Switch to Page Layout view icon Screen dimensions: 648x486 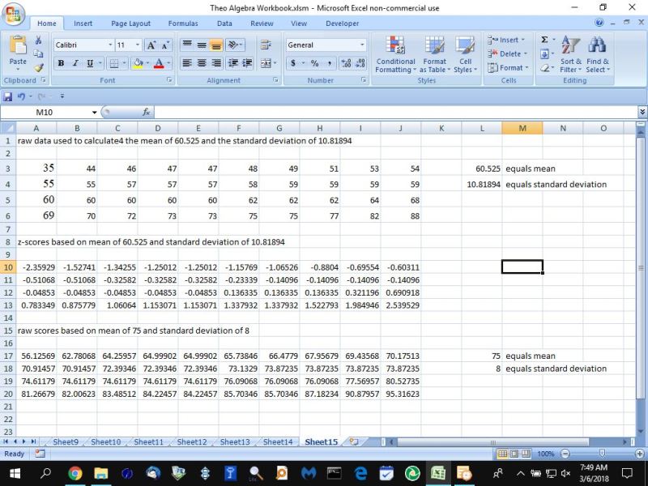point(514,454)
